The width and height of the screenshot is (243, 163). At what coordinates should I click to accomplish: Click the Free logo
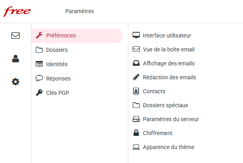[x=17, y=11]
